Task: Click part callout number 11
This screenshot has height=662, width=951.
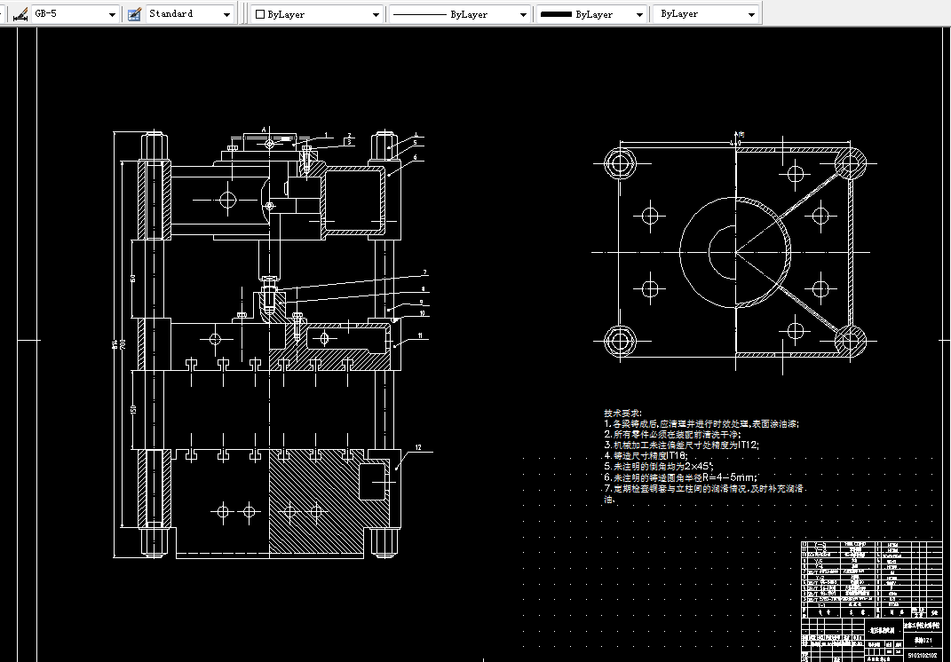Action: [420, 335]
